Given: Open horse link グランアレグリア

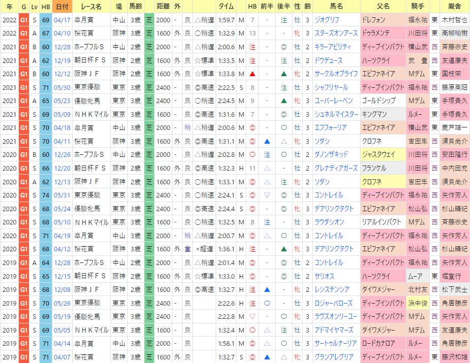Looking at the screenshot, I should 334,357.
